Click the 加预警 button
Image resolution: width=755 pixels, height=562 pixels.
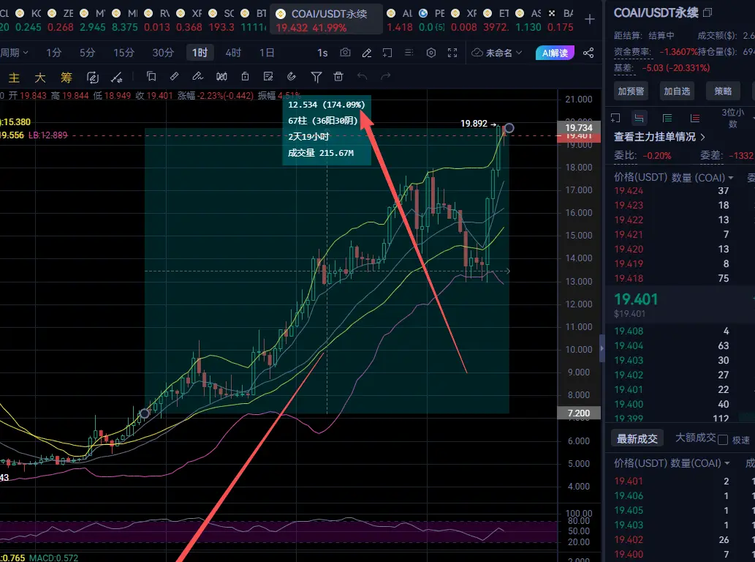click(x=631, y=91)
